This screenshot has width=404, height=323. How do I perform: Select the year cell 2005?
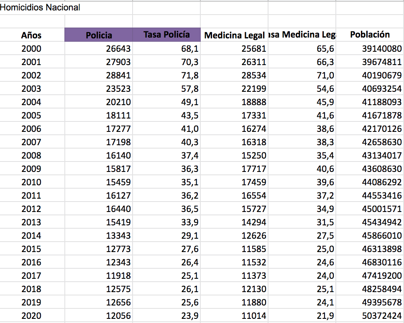pyautogui.click(x=31, y=116)
